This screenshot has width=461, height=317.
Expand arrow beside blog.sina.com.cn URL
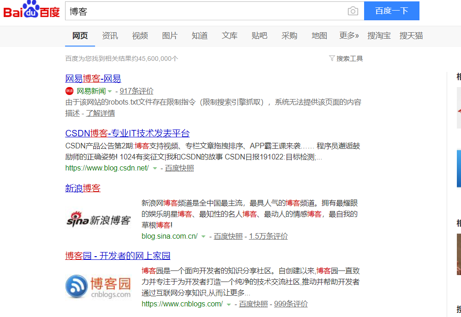click(203, 236)
